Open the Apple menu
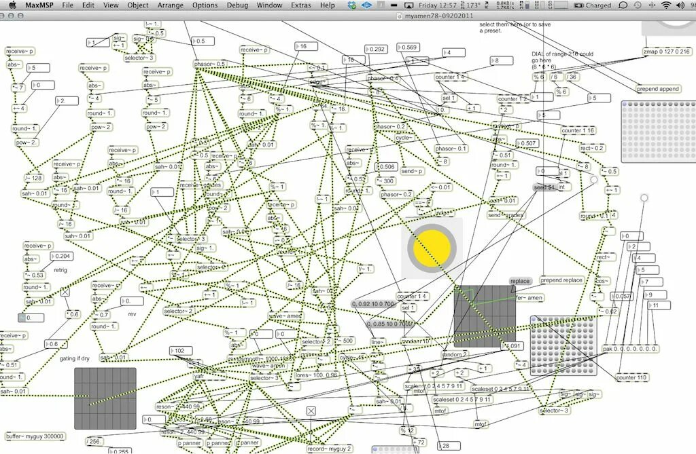This screenshot has width=696, height=454. tap(12, 5)
